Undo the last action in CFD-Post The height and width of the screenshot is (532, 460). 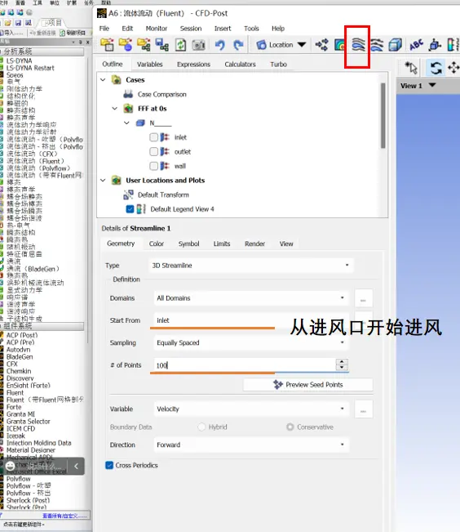click(220, 45)
